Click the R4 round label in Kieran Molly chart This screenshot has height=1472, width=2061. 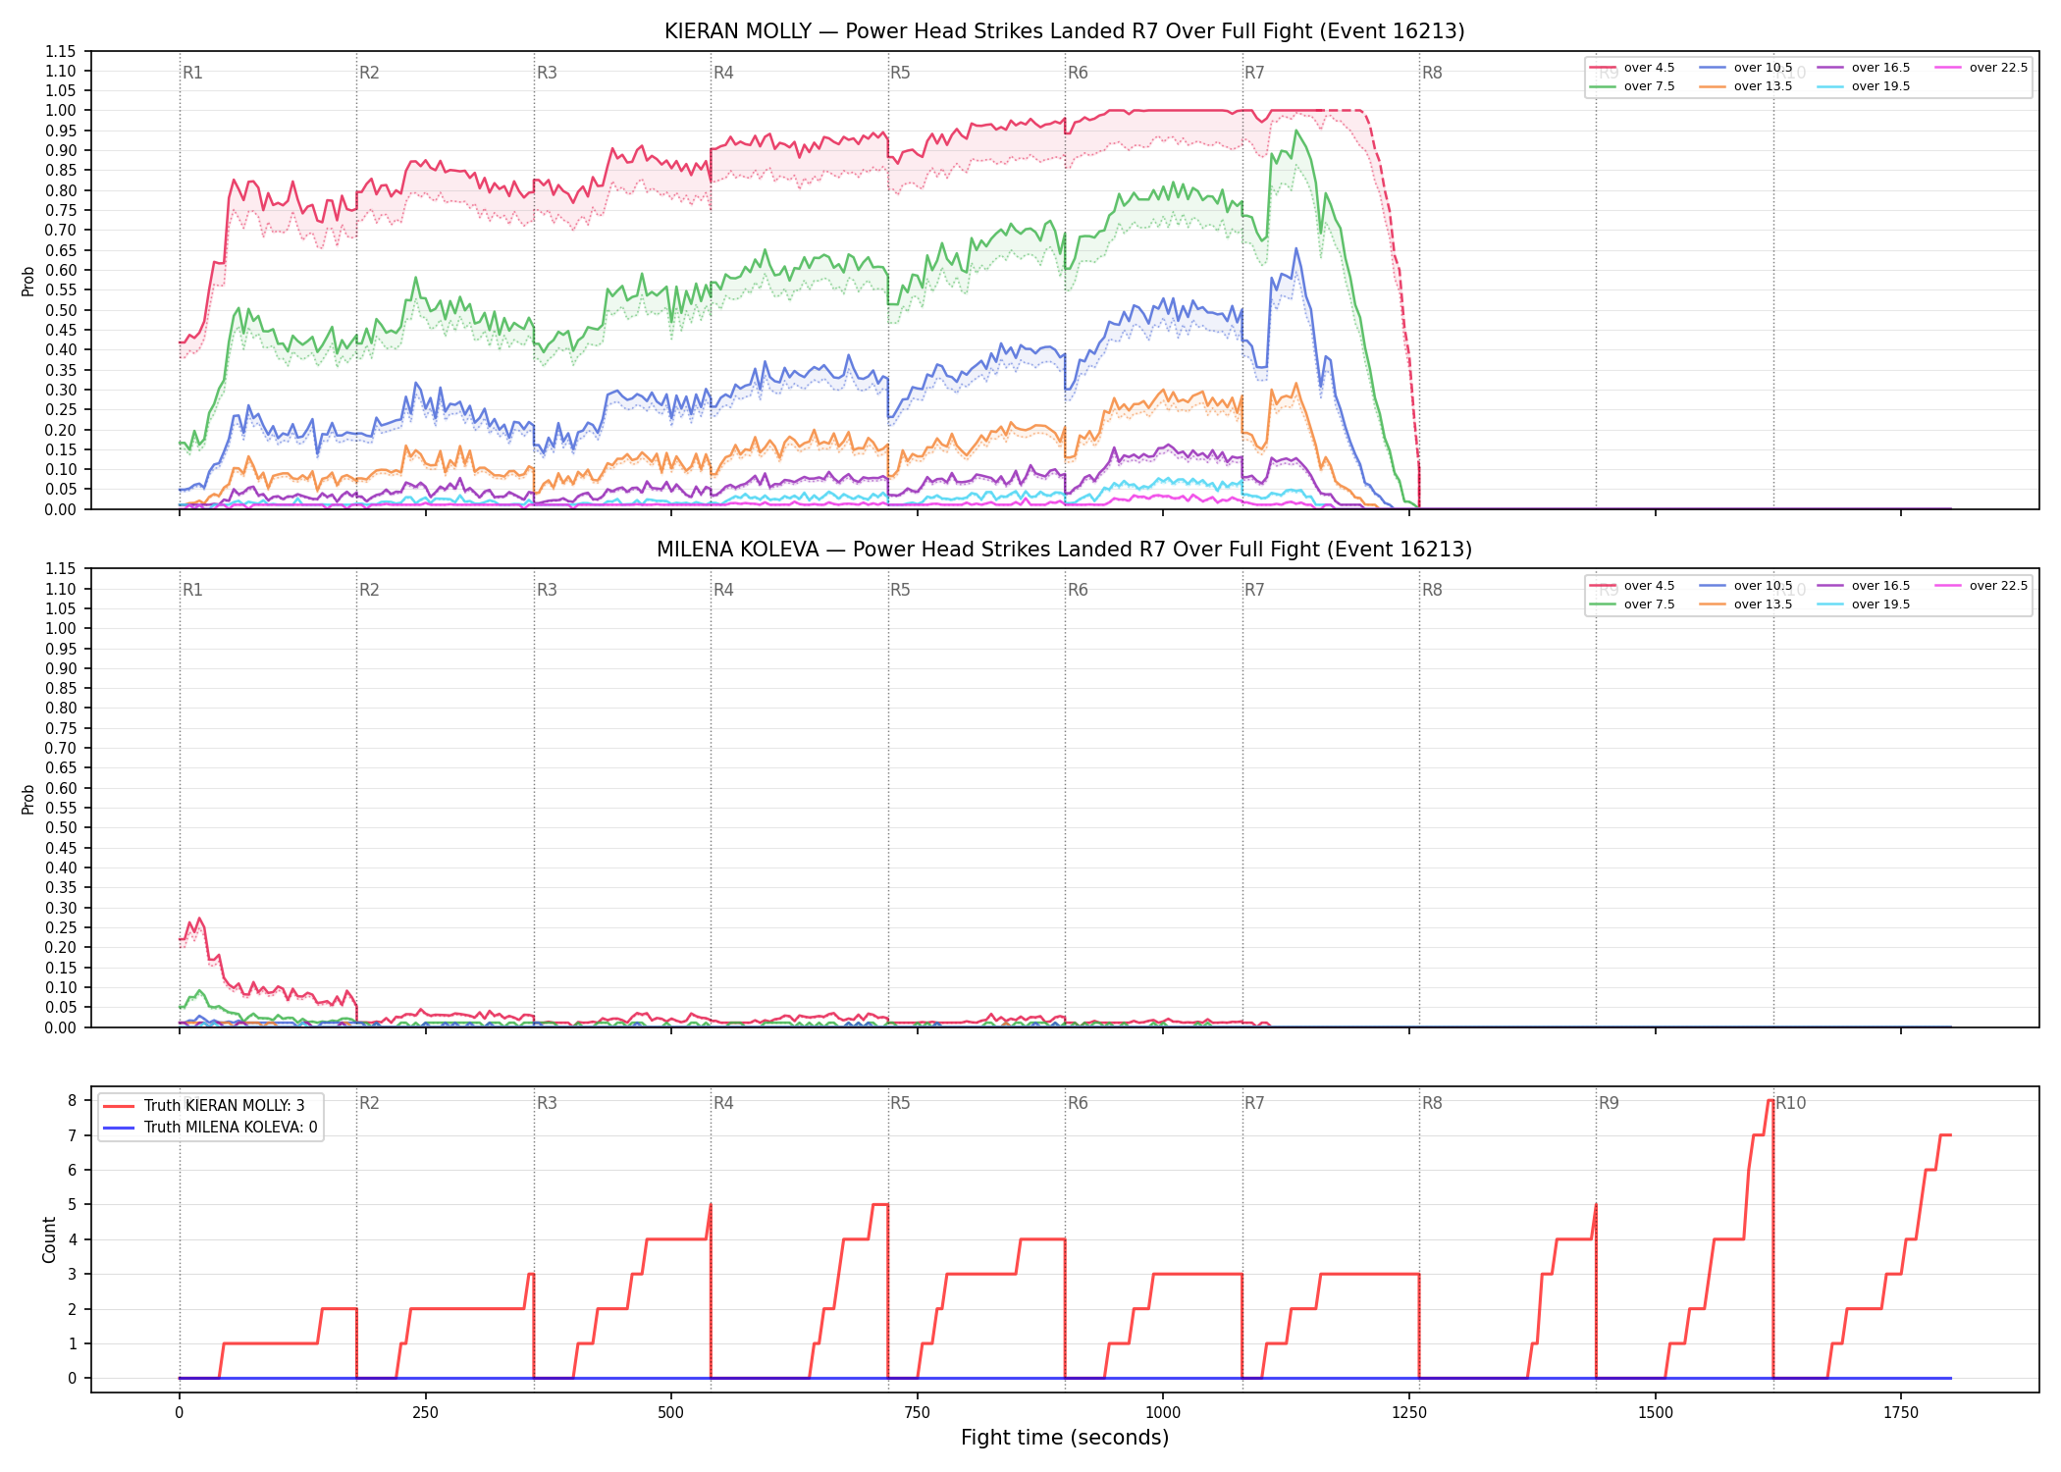point(723,73)
